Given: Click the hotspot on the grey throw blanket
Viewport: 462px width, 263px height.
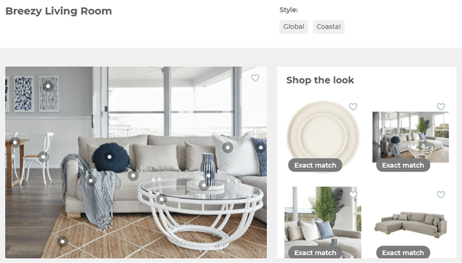Looking at the screenshot, I should pos(91,180).
